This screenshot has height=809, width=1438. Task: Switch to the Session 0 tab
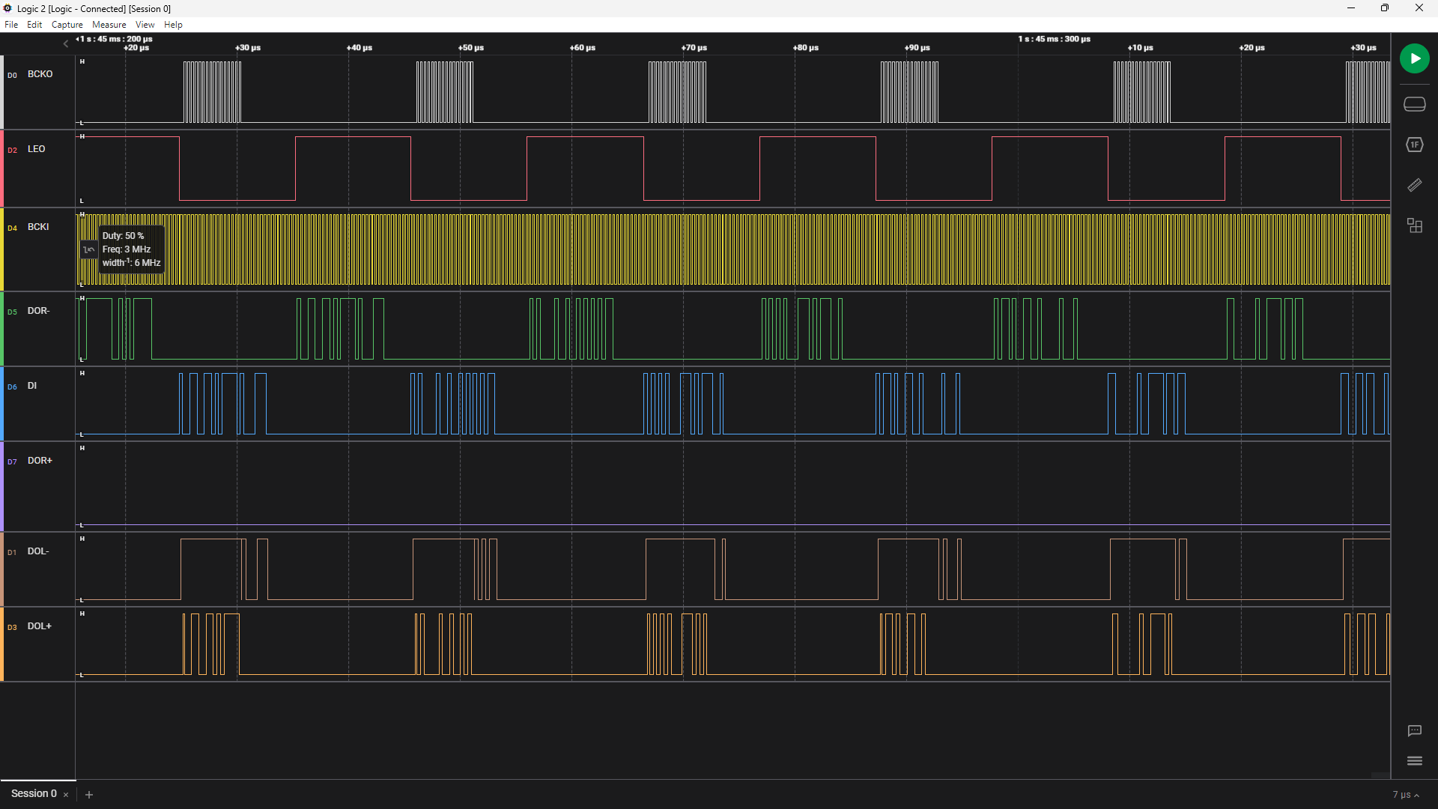tap(34, 793)
